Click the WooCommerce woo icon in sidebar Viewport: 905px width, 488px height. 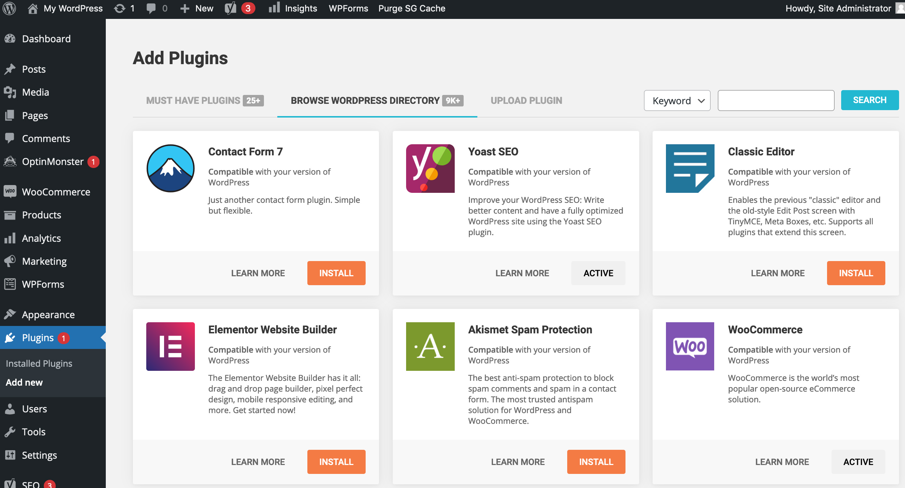[x=10, y=192]
